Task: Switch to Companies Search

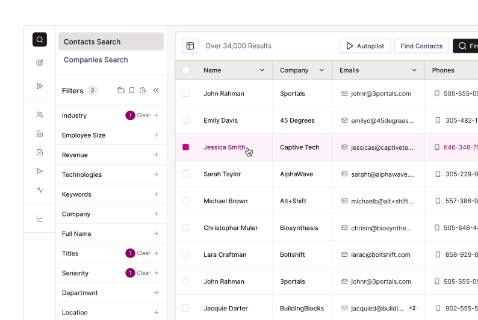Action: click(x=96, y=60)
